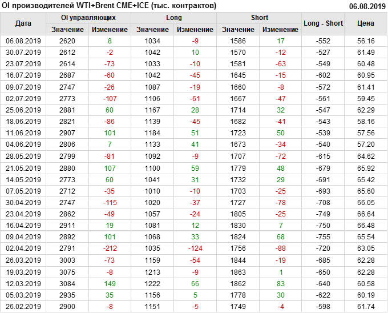Select the price cell 56.16
Screen dimensions: 388x313
click(x=365, y=41)
